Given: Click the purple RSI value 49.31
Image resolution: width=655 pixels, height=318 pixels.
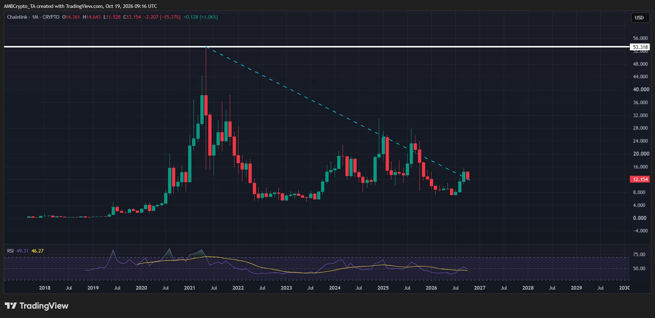Looking at the screenshot, I should click(23, 251).
